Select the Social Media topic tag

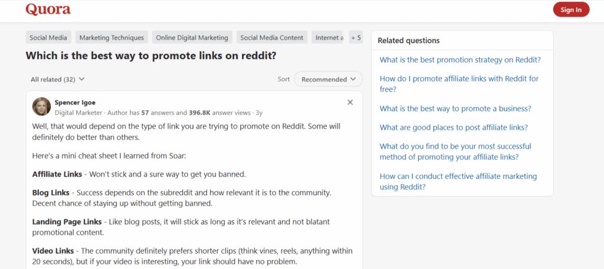pyautogui.click(x=48, y=38)
